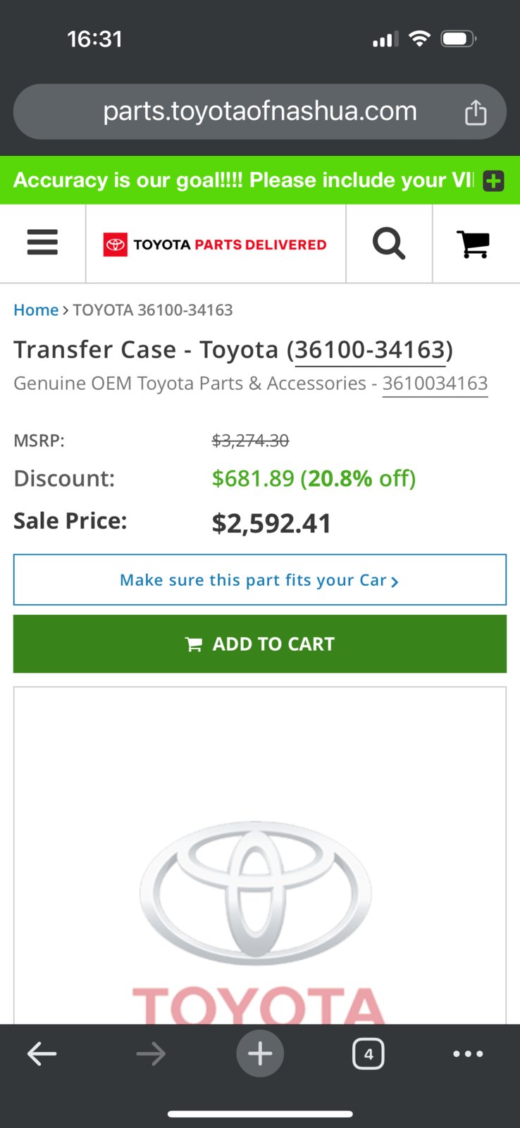Screen dimensions: 520x1128
Task: Tap the 3610034163 underlined part number
Action: (435, 384)
